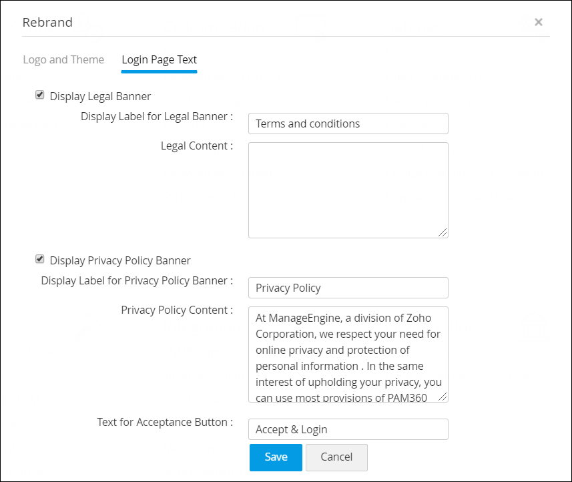Click the "Text for Acceptance Button :" label

tap(164, 422)
